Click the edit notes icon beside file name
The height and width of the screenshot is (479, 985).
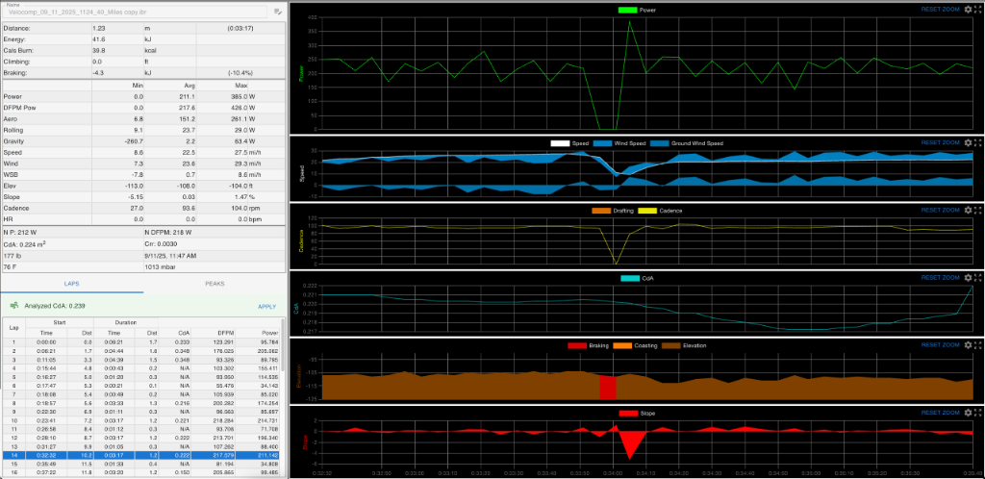coord(278,12)
